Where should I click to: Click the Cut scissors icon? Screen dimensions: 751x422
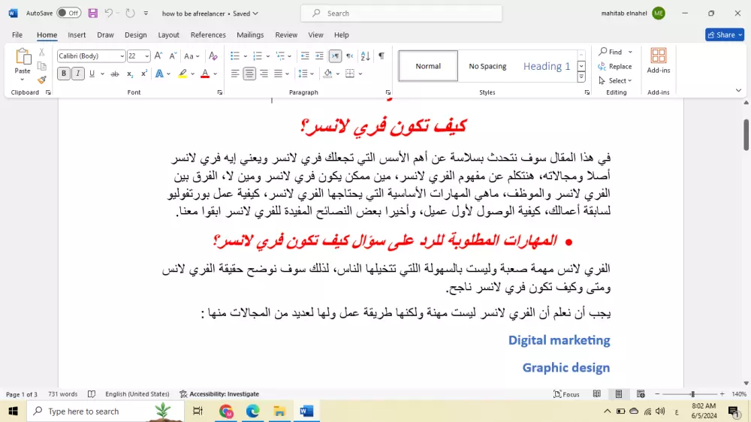tap(41, 53)
